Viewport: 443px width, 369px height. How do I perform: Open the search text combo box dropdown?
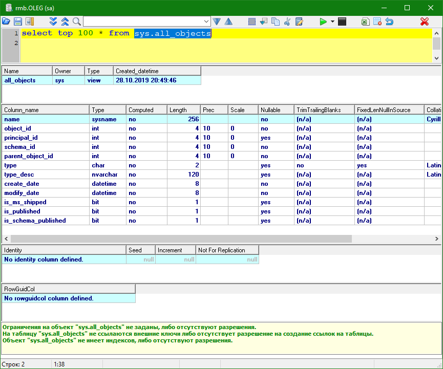(206, 21)
